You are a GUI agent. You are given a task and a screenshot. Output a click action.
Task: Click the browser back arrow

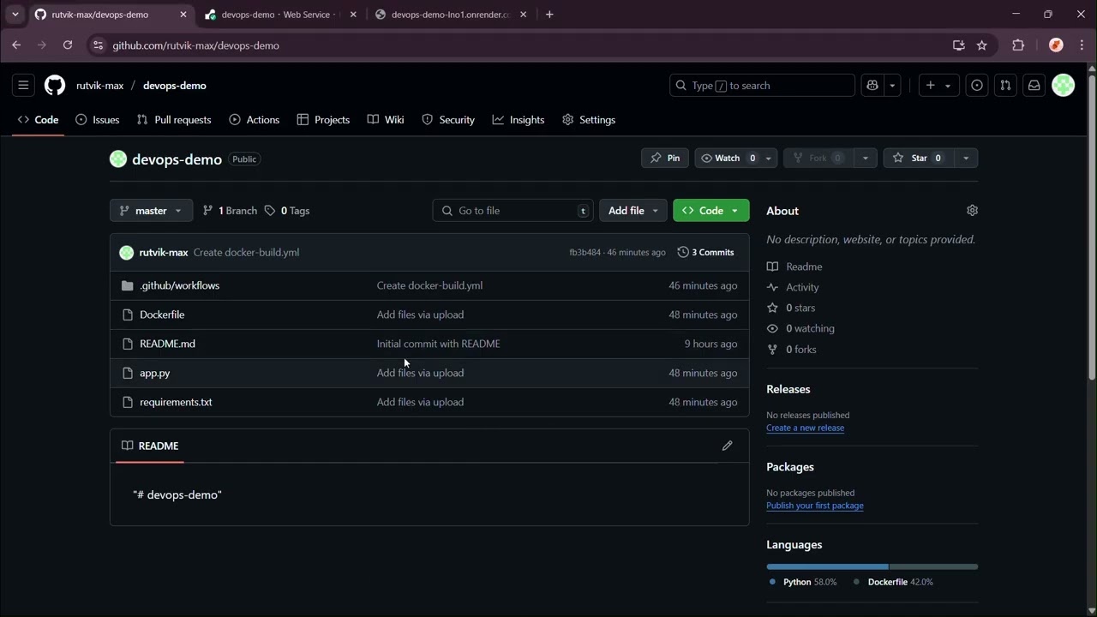pos(16,45)
